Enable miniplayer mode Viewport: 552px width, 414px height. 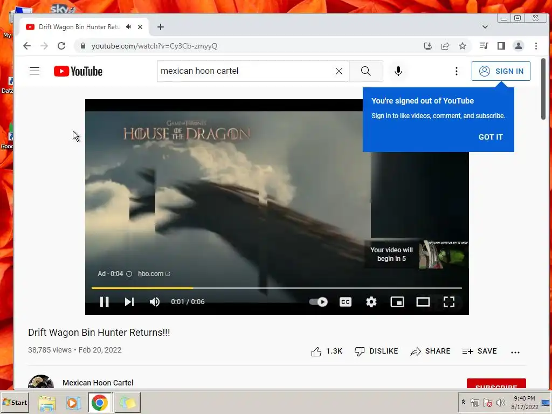pyautogui.click(x=397, y=302)
